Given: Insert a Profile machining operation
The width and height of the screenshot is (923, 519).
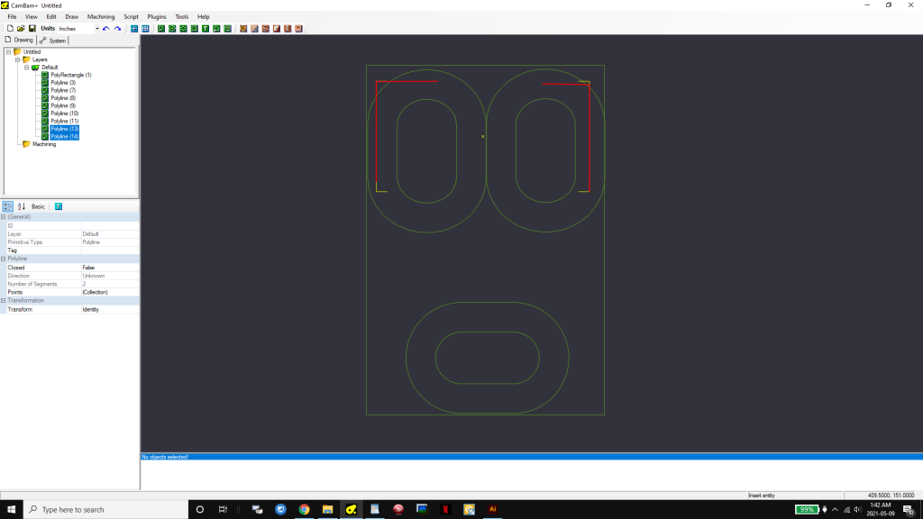Looking at the screenshot, I should 243,28.
